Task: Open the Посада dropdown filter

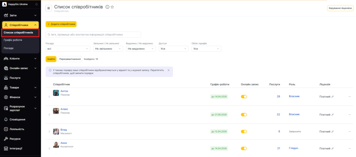Action: coord(68,49)
